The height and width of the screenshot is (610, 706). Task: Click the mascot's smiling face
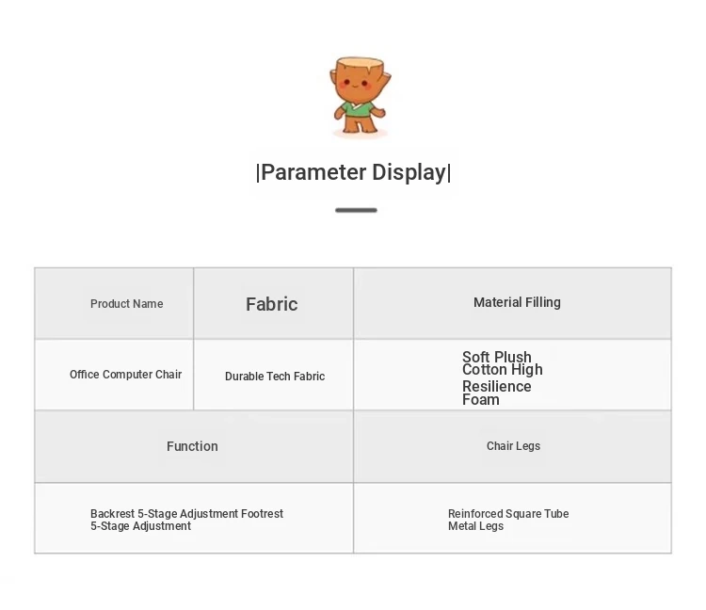[358, 85]
